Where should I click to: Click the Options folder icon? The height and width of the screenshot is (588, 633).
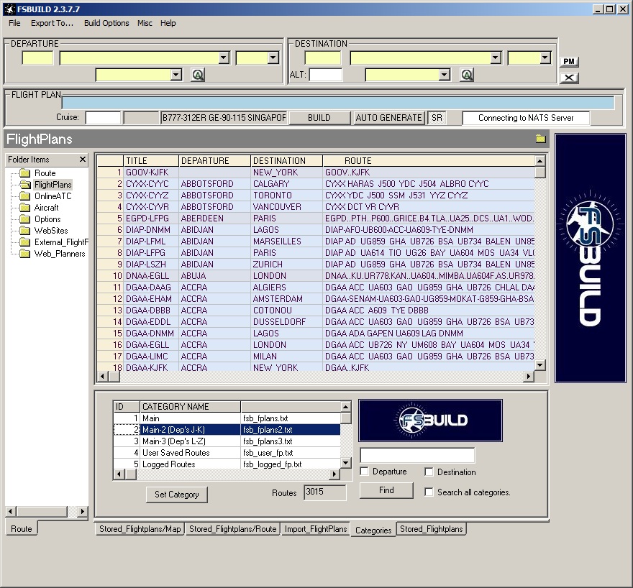pyautogui.click(x=25, y=219)
